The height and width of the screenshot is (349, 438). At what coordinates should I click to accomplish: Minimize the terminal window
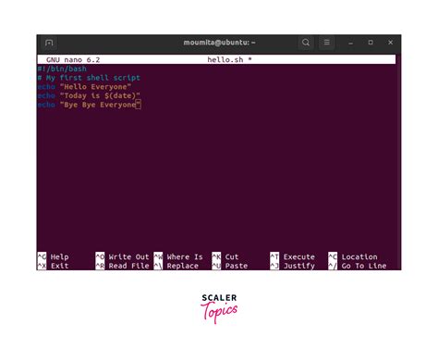pos(350,43)
